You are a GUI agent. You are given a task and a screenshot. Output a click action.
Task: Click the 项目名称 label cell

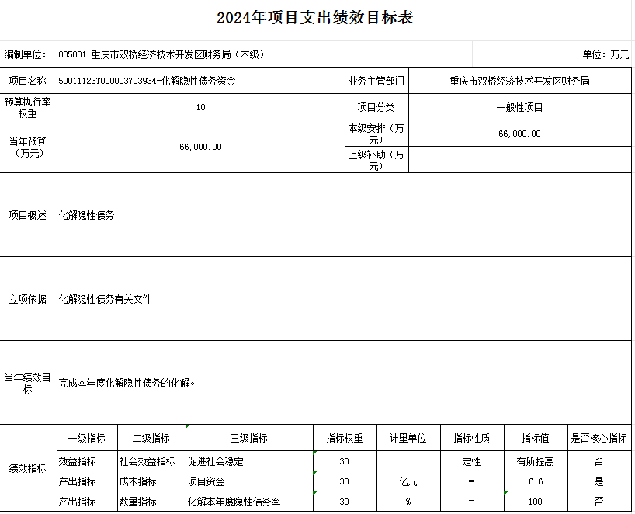tap(29, 81)
